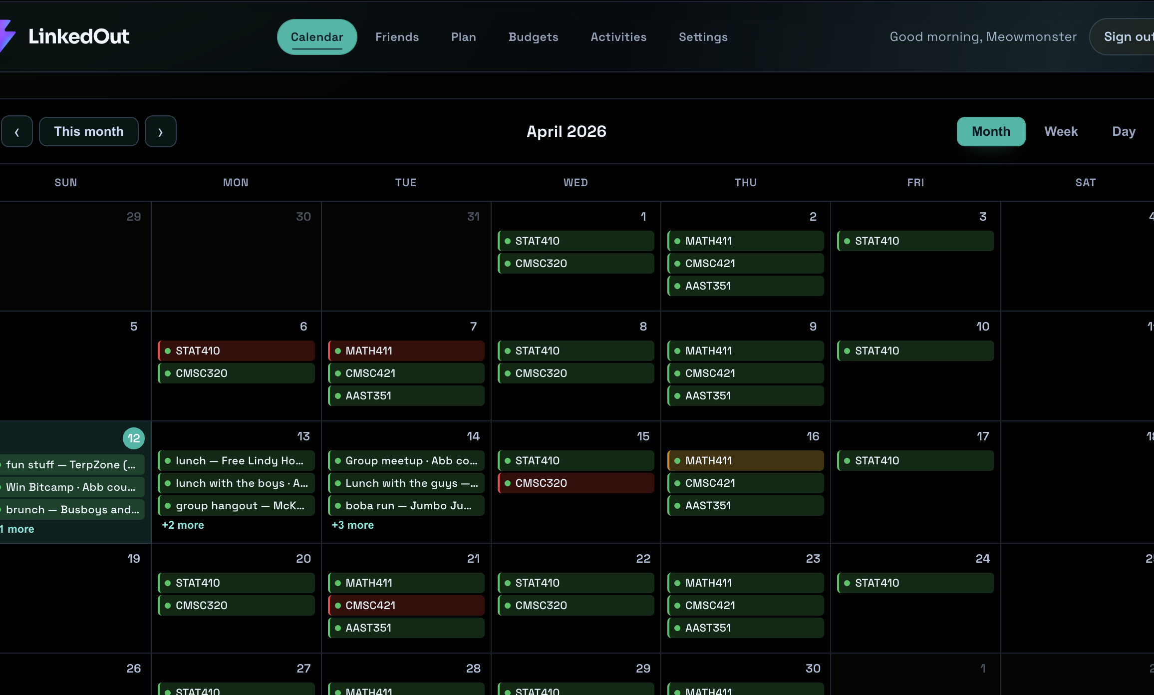Open the Budgets tab
This screenshot has width=1154, height=695.
(x=533, y=37)
